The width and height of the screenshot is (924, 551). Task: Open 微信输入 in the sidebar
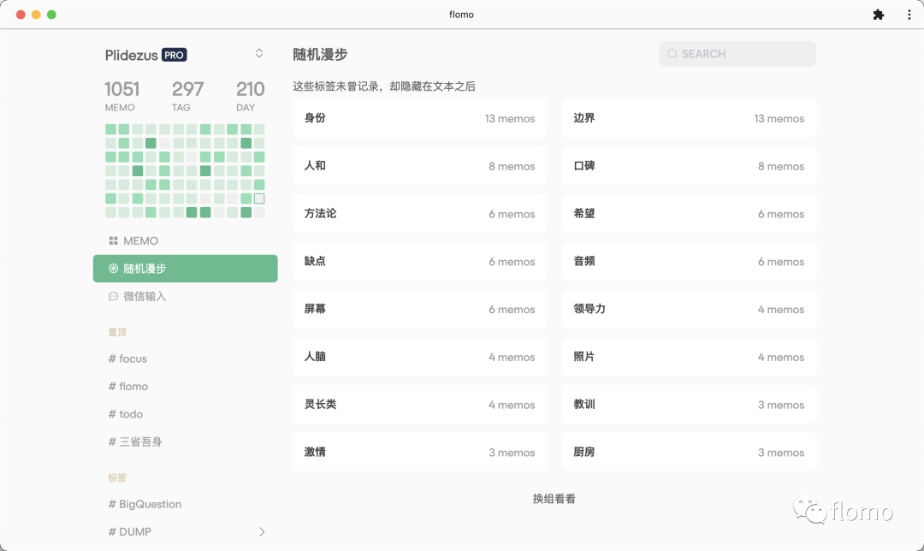coord(185,296)
